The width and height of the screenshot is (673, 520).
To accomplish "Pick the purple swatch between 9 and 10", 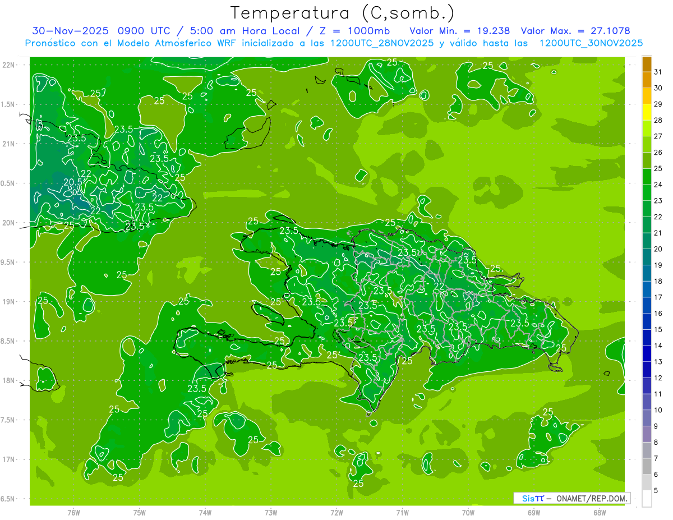I will coord(647,418).
